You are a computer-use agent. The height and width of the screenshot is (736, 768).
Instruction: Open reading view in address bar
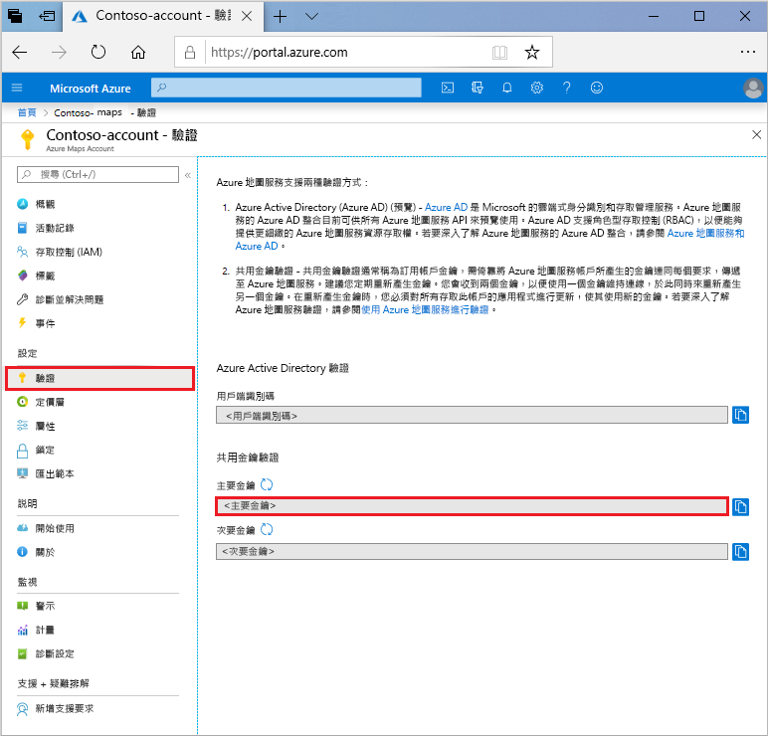[499, 52]
